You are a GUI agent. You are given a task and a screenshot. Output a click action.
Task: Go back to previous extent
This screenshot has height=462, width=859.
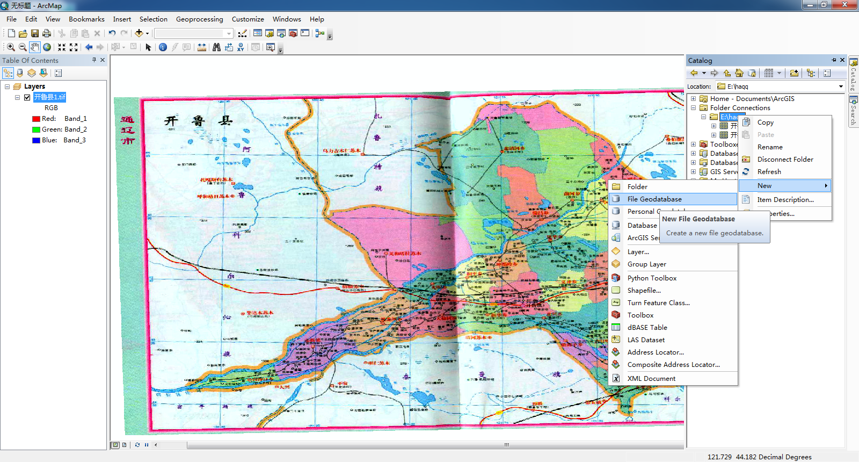point(89,47)
